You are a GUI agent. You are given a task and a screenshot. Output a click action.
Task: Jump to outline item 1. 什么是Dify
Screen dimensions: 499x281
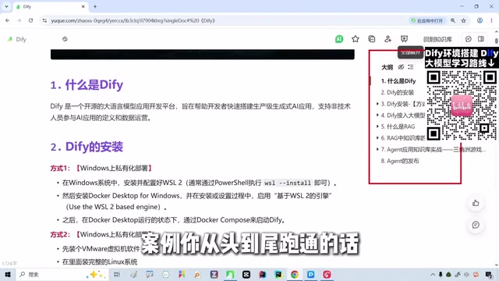click(398, 81)
